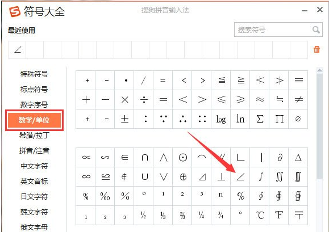Open the 韩文字符 category

pyautogui.click(x=34, y=212)
